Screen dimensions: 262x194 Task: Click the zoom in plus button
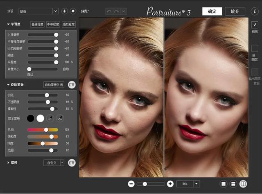(x=170, y=184)
